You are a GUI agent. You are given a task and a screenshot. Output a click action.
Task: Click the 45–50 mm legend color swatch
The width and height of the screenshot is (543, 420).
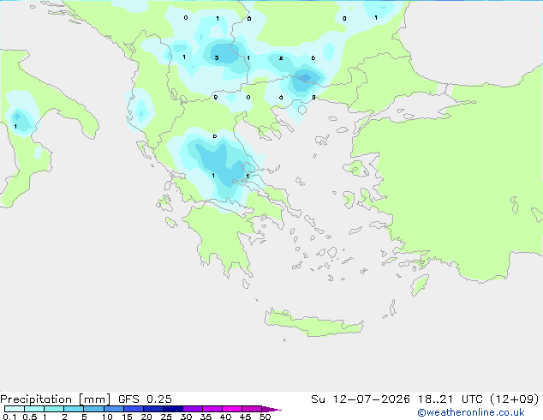pyautogui.click(x=252, y=409)
